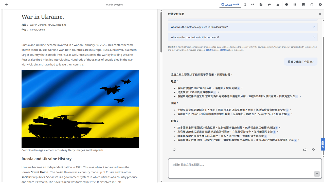The height and width of the screenshot is (183, 325).
Task: Ask 'What was the methodology used' question
Action: [x=243, y=27]
